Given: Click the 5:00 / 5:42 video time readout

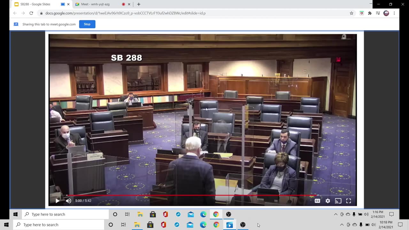Looking at the screenshot, I should coord(83,201).
